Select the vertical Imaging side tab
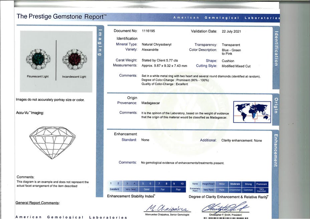This screenshot has height=219, width=310. pyautogui.click(x=100, y=43)
